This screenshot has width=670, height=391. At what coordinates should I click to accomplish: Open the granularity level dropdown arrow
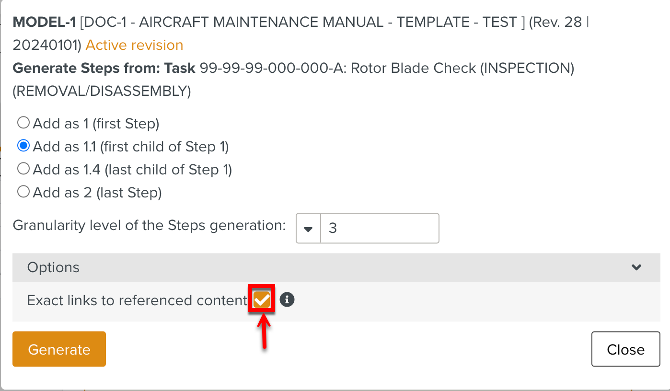[309, 229]
